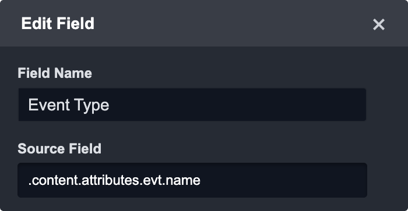Click the Source Field input box

coord(192,180)
